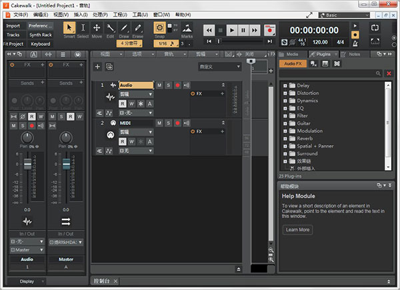Click the MIDI track icon
This screenshot has height=290, width=400.
[111, 134]
